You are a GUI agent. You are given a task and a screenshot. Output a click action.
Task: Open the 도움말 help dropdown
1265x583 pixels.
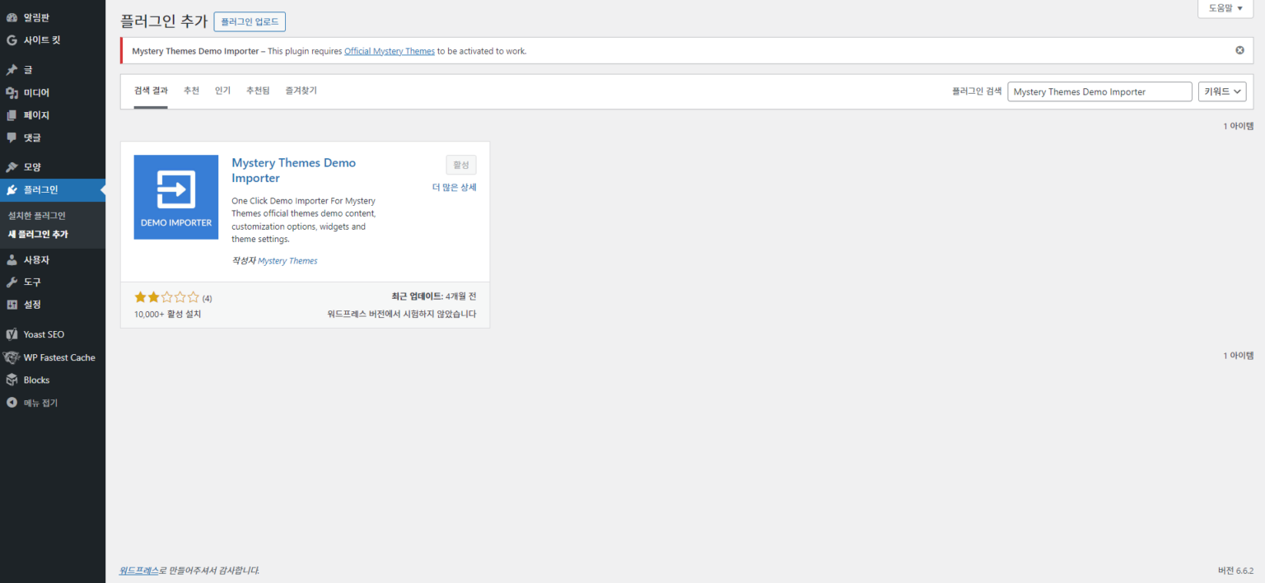coord(1225,8)
